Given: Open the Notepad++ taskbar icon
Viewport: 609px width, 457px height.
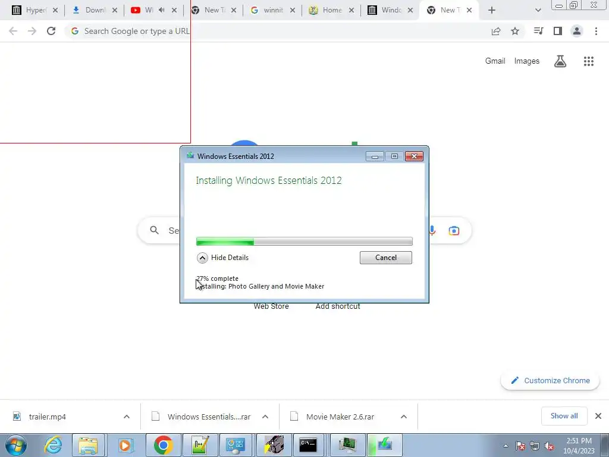Looking at the screenshot, I should coord(200,445).
